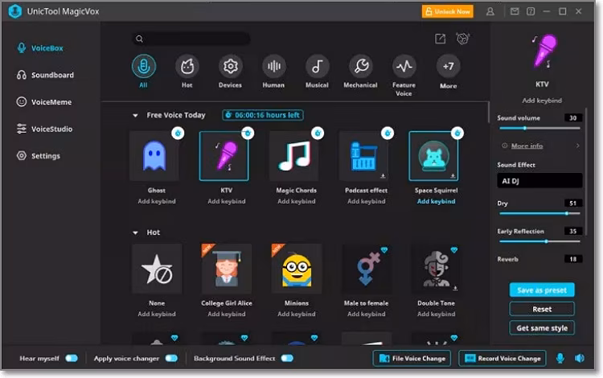Select the Minions voice

click(x=296, y=269)
